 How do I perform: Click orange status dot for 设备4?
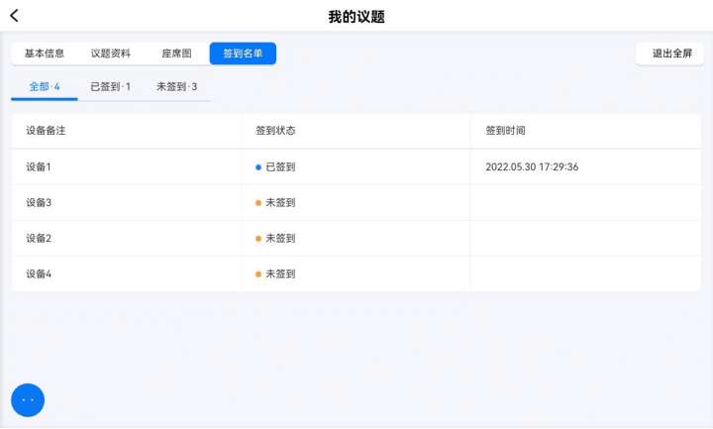[258, 274]
